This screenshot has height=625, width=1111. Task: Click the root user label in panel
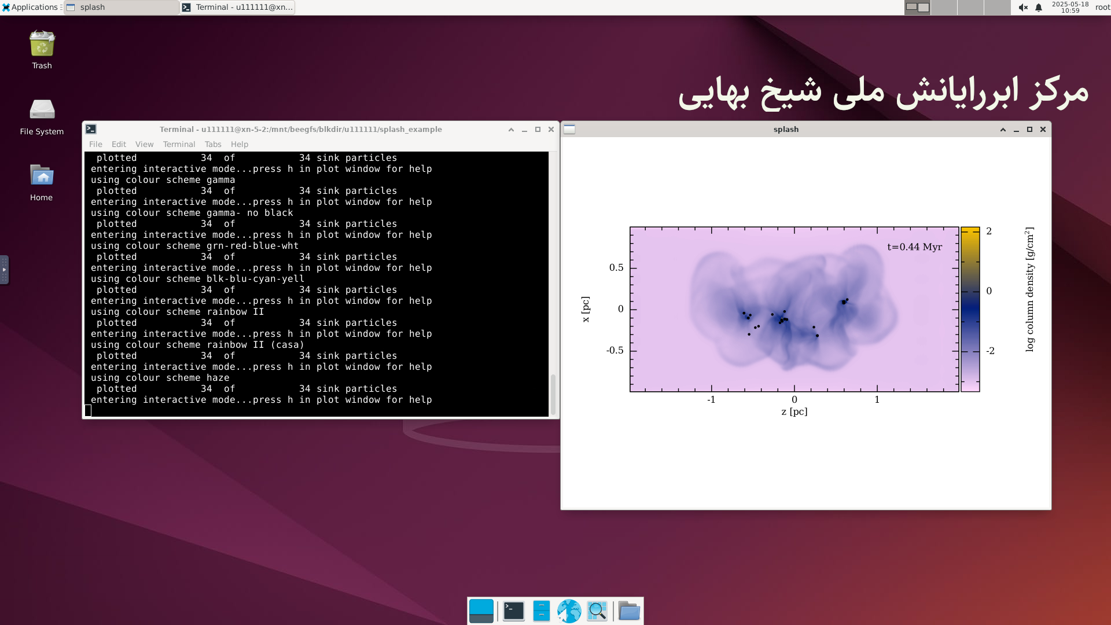point(1102,7)
